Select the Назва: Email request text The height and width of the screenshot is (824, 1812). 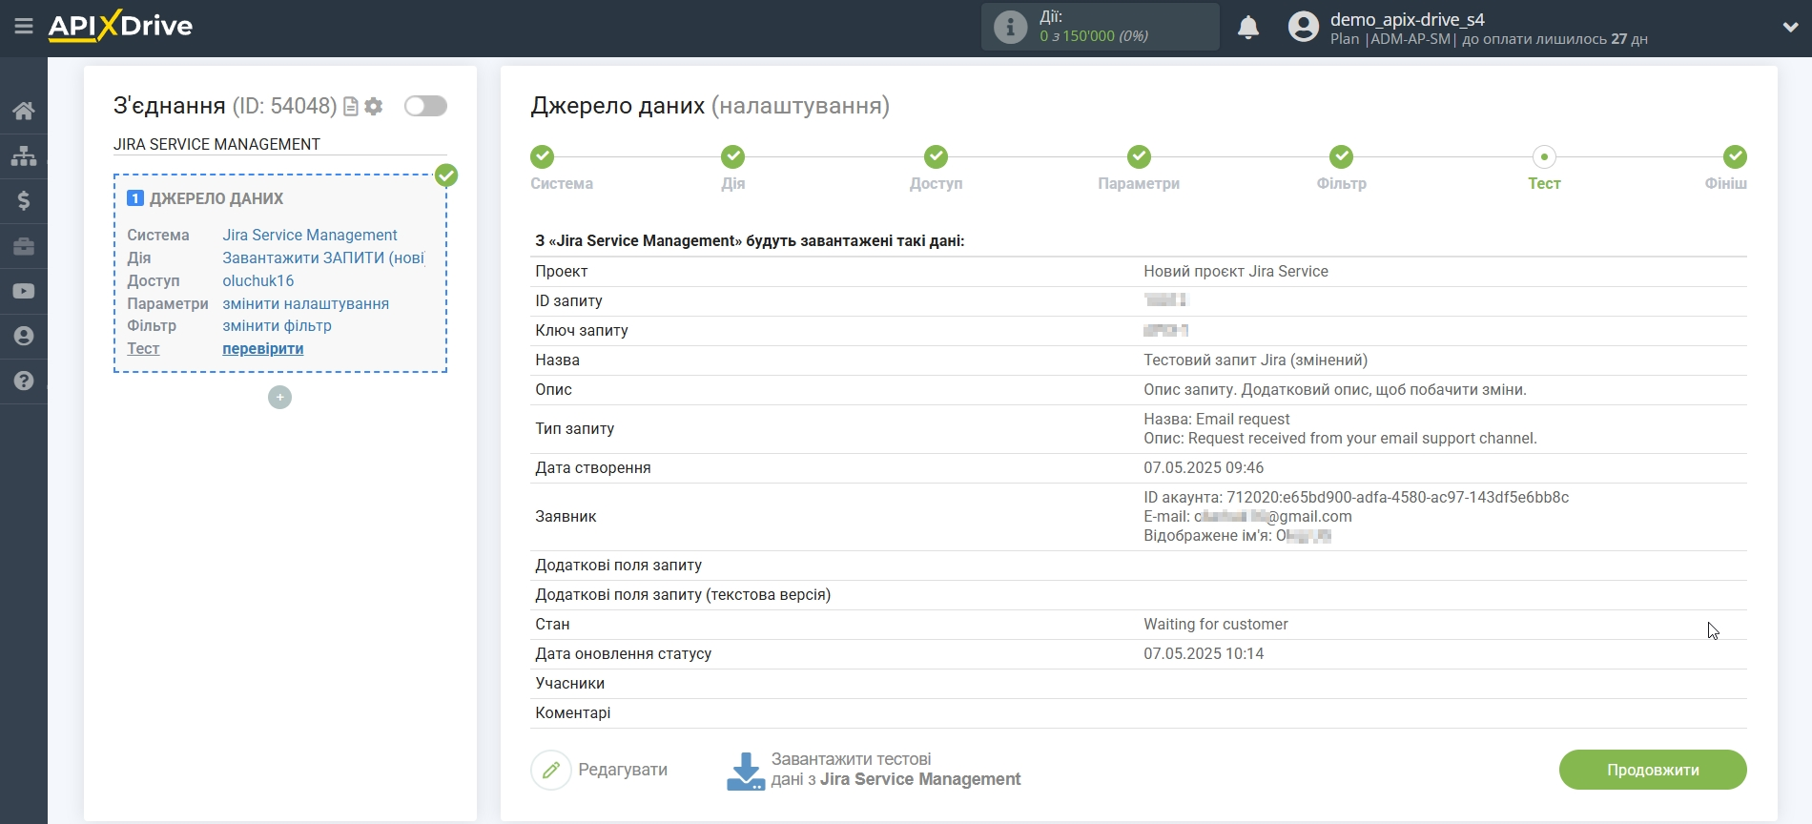point(1216,419)
